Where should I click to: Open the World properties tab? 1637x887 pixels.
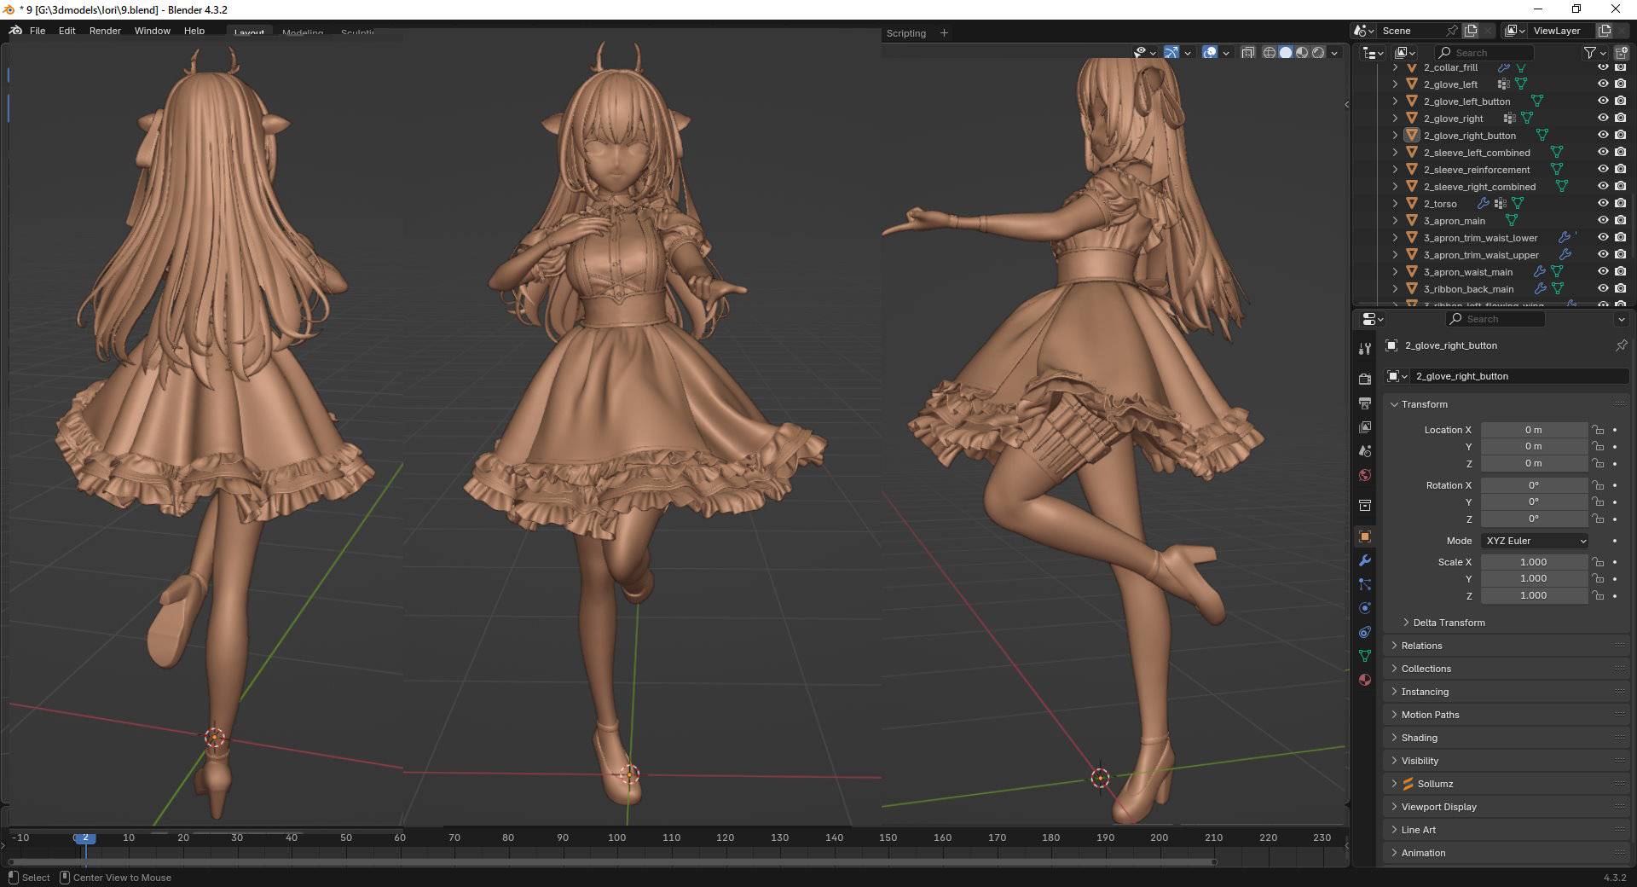pyautogui.click(x=1365, y=475)
